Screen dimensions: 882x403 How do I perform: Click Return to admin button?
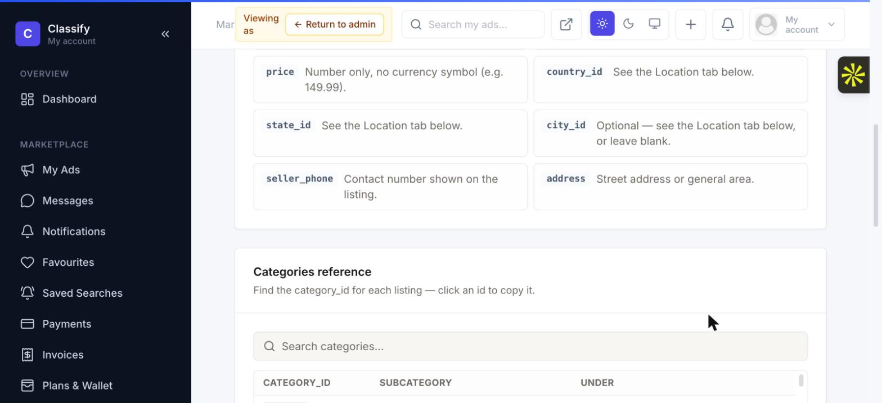pyautogui.click(x=335, y=24)
